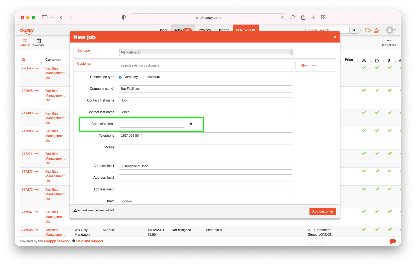The width and height of the screenshot is (416, 266).
Task: Open the Reports tab
Action: 223,30
